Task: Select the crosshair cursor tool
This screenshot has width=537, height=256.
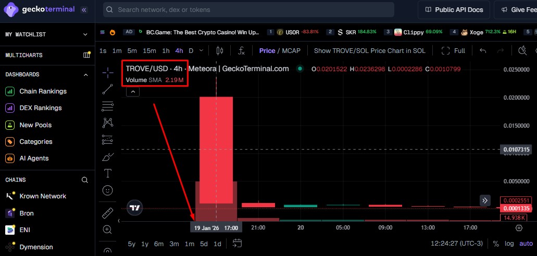Action: click(108, 72)
